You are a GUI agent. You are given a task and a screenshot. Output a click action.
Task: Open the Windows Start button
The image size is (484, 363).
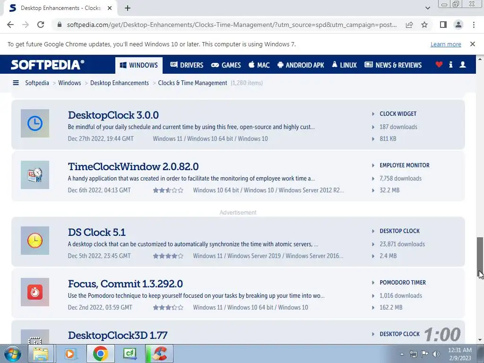(12, 354)
